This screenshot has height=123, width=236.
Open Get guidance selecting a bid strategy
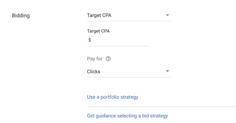(x=127, y=116)
